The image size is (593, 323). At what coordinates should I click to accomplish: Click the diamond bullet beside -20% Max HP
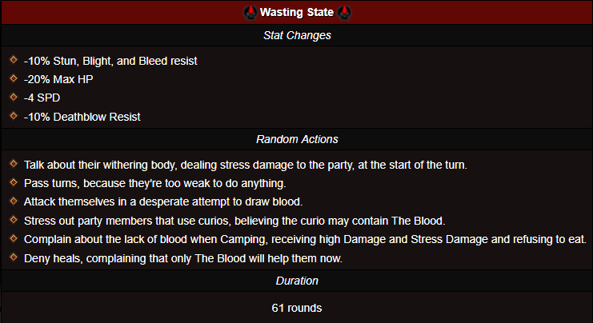point(14,78)
